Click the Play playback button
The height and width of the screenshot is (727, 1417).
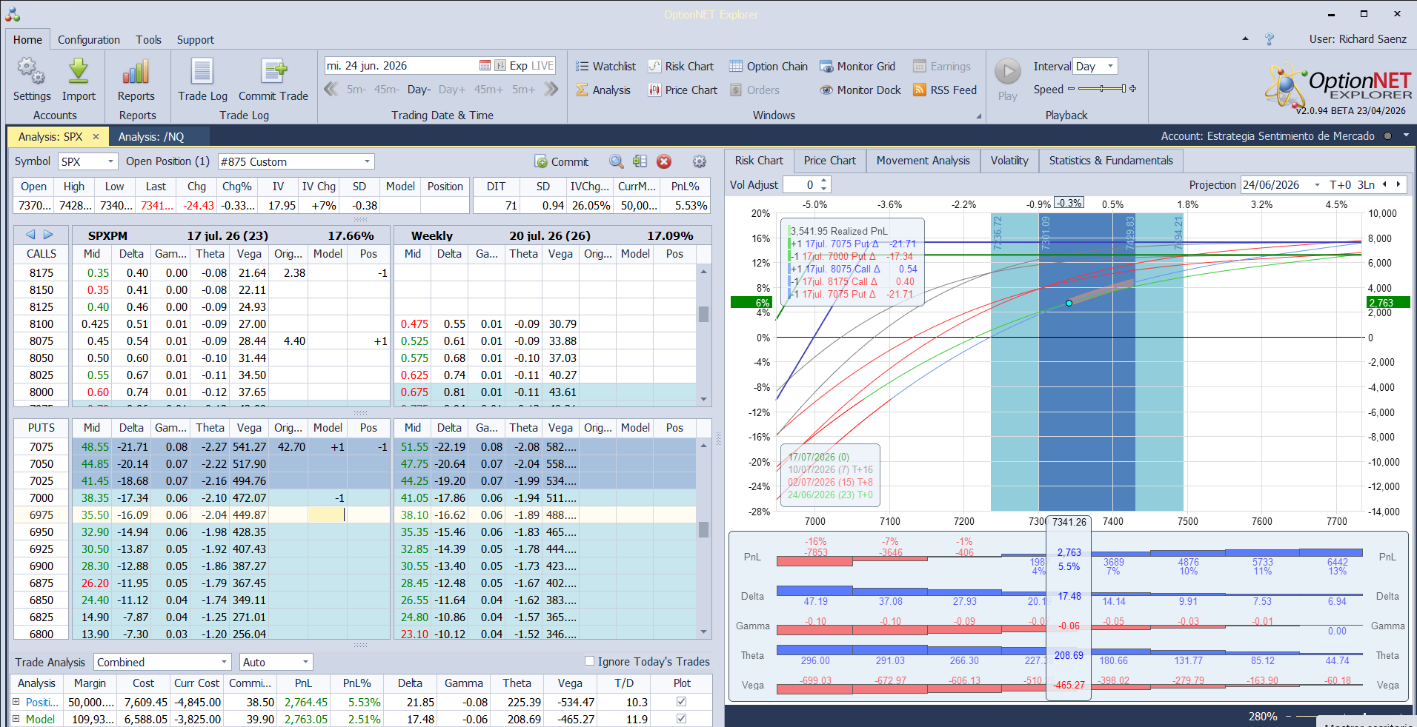coord(1007,72)
